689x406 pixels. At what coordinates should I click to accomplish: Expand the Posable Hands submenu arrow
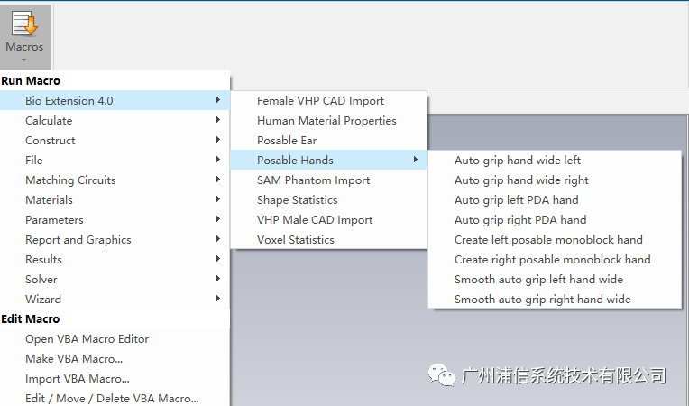415,160
